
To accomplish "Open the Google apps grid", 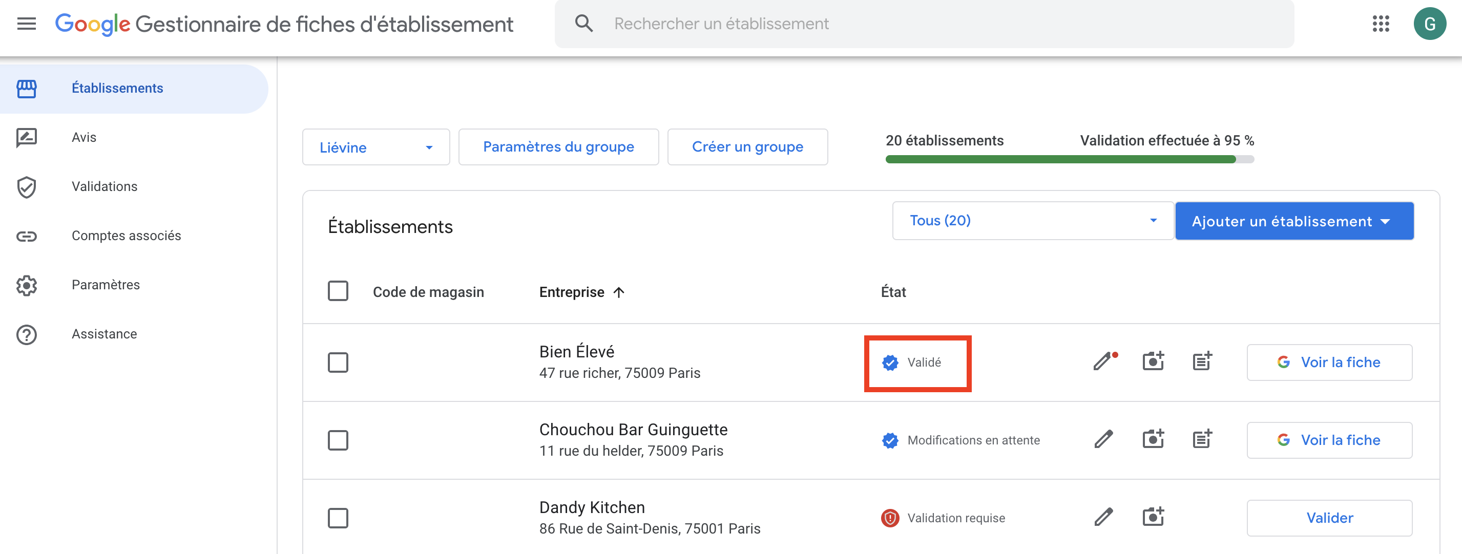I will [x=1380, y=24].
